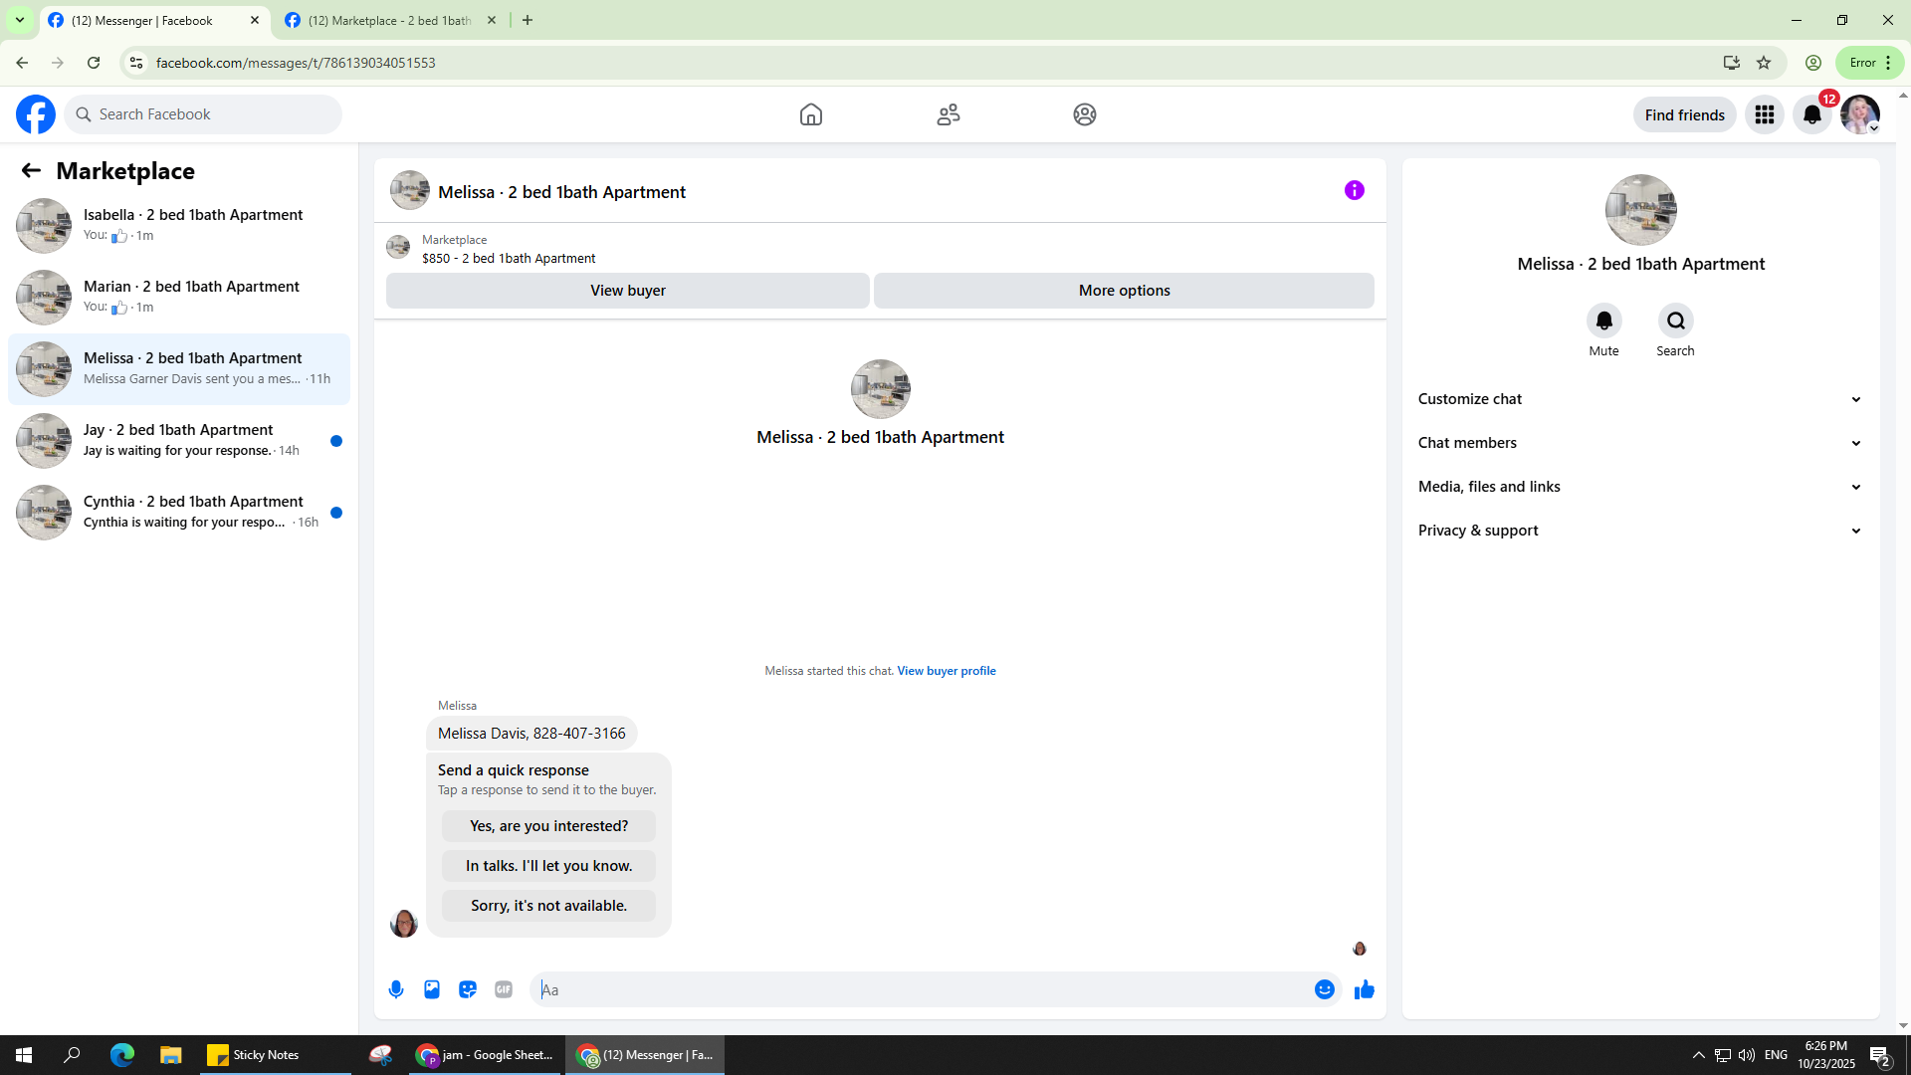This screenshot has width=1911, height=1075.
Task: Expand Media, files and links section
Action: click(1639, 487)
